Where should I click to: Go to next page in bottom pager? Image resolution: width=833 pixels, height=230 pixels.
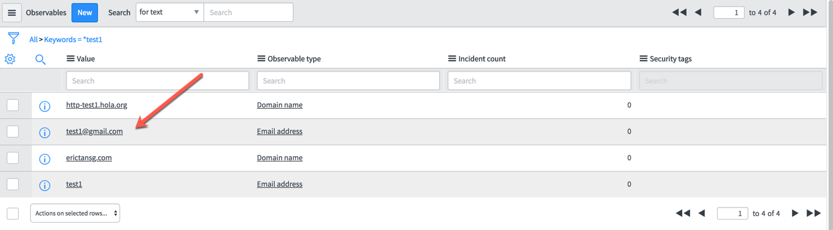tap(795, 213)
